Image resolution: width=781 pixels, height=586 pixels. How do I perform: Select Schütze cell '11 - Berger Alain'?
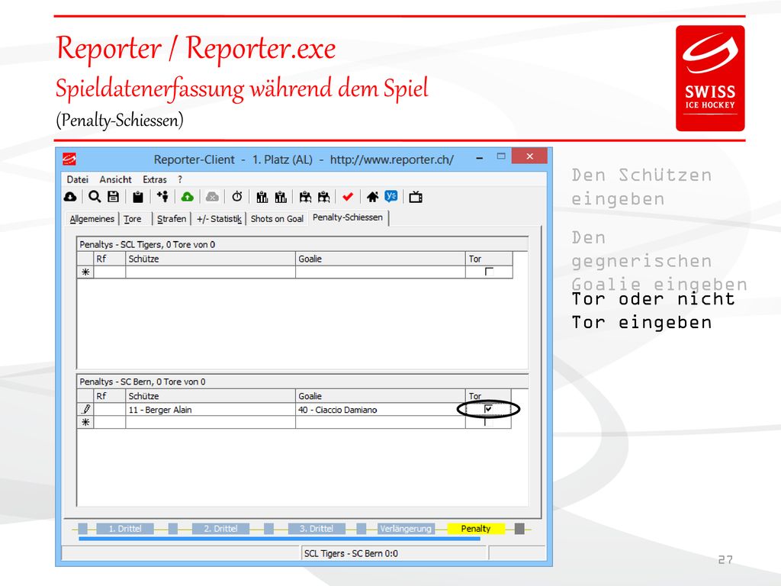(211, 410)
